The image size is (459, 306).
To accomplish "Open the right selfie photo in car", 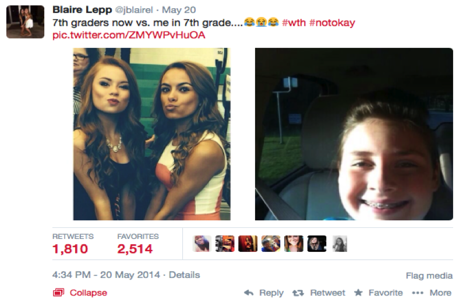I will [354, 134].
